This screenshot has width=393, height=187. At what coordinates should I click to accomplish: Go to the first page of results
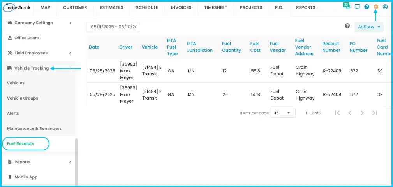click(337, 113)
